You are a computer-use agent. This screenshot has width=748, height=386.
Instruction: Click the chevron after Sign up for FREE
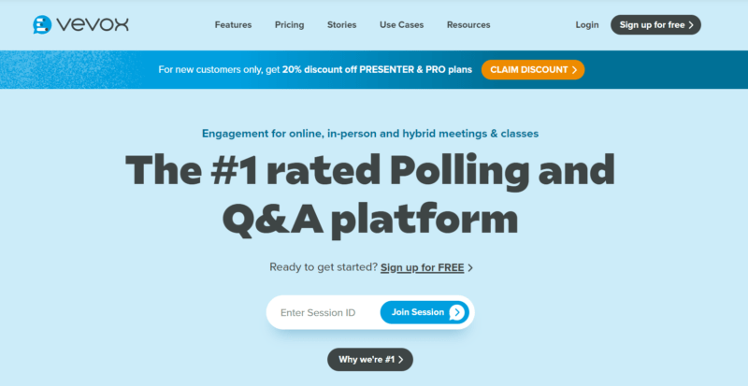[x=470, y=268]
